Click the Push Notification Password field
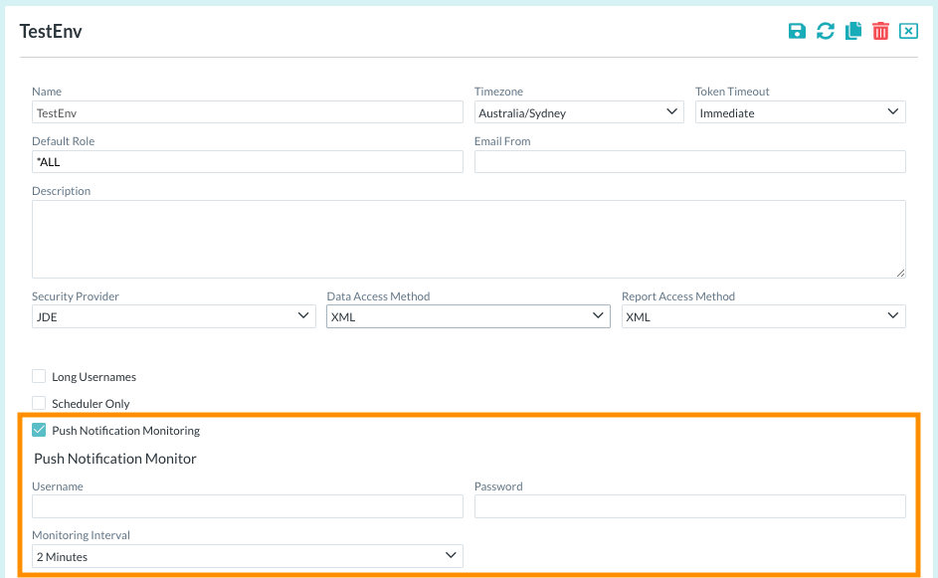Screen dimensions: 938x578 click(689, 506)
